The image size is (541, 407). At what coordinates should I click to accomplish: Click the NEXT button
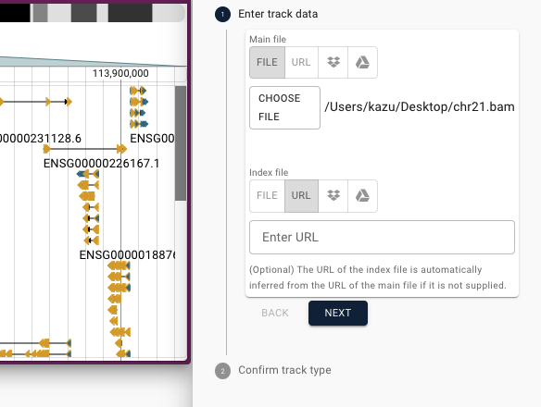click(338, 313)
